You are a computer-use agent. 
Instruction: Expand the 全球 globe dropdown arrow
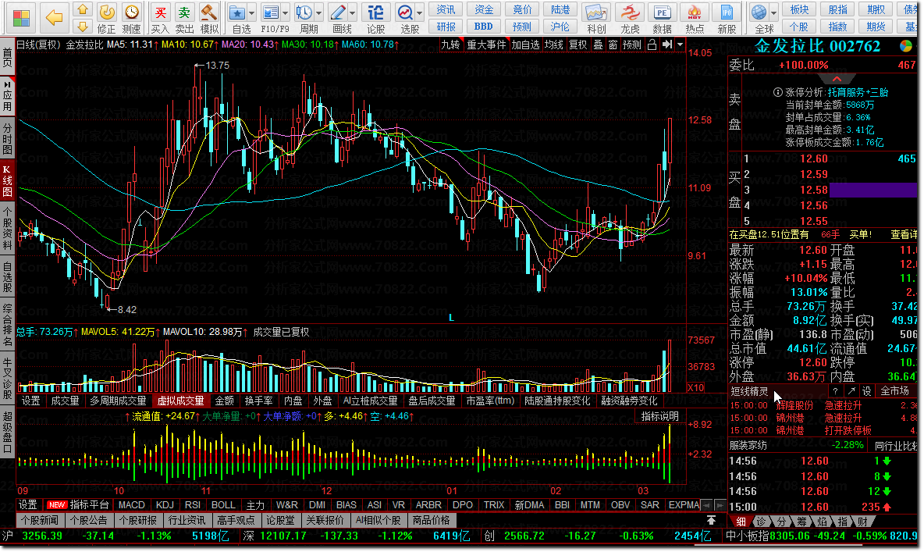(x=773, y=13)
